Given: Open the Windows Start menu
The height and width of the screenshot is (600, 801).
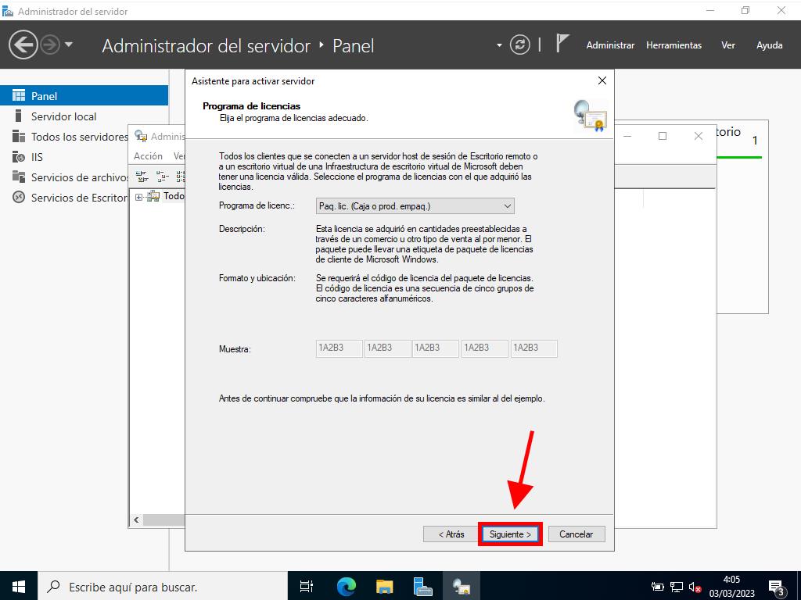Looking at the screenshot, I should click(19, 586).
